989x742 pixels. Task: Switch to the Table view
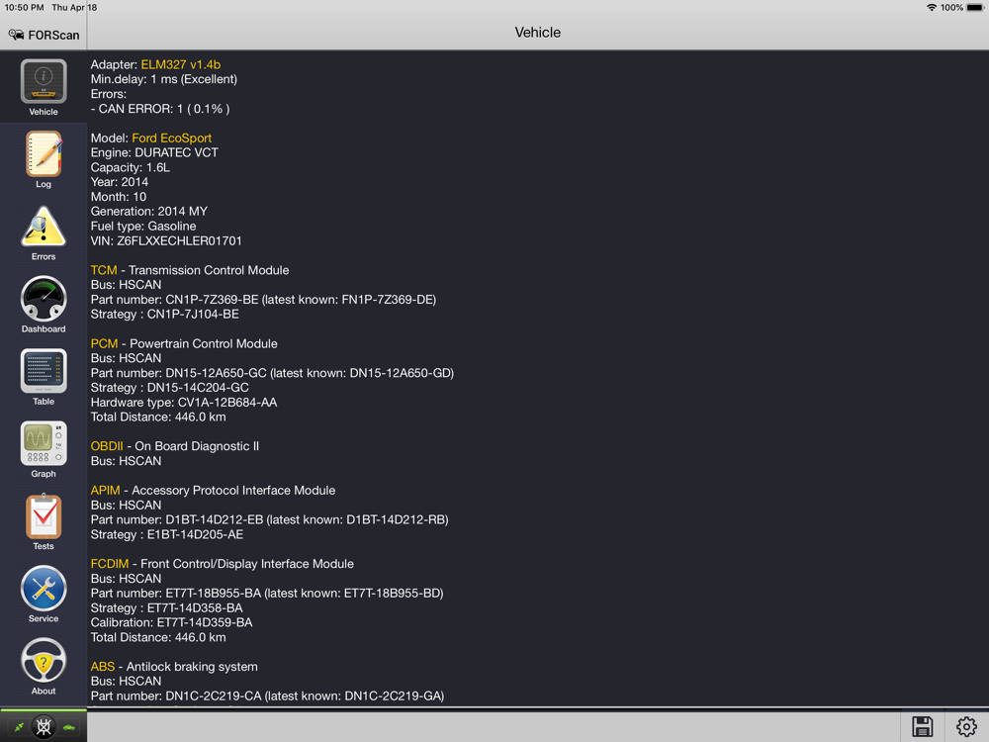coord(44,377)
